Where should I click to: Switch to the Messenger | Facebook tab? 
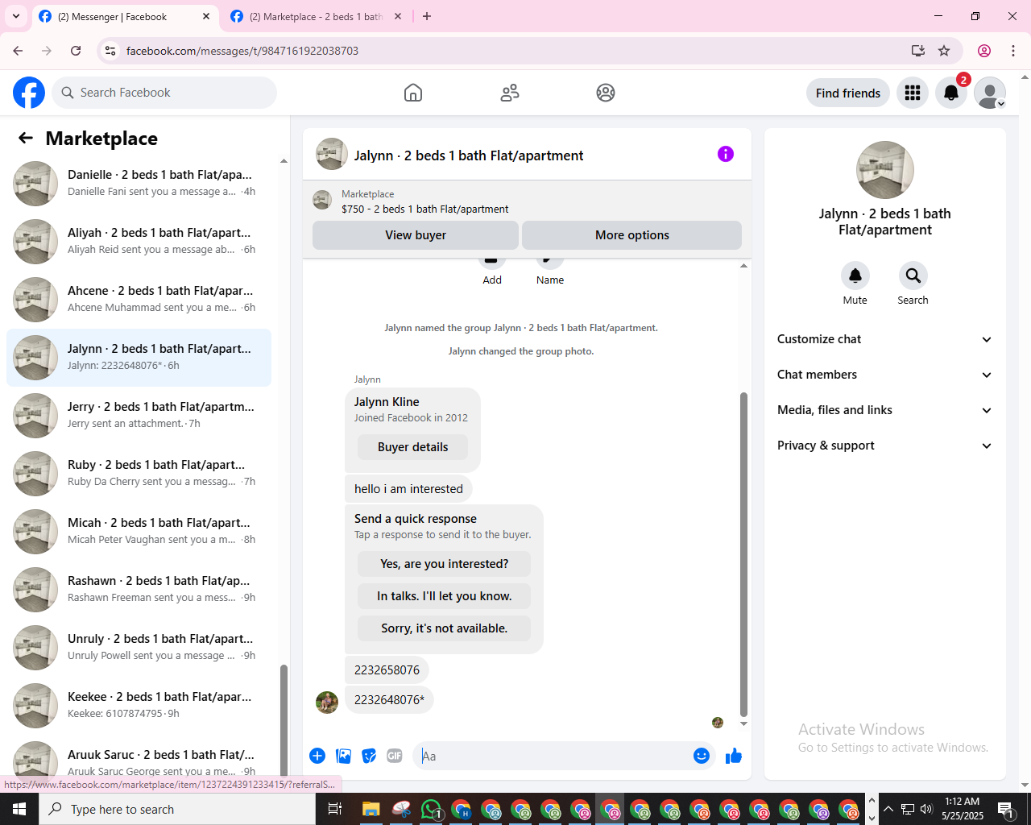tap(125, 16)
